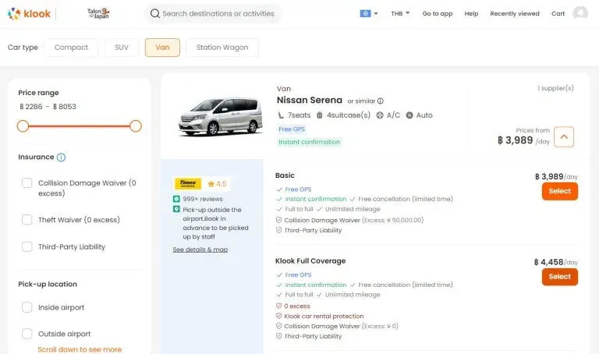
Task: Click the Times car rental supplier logo
Action: (x=188, y=184)
